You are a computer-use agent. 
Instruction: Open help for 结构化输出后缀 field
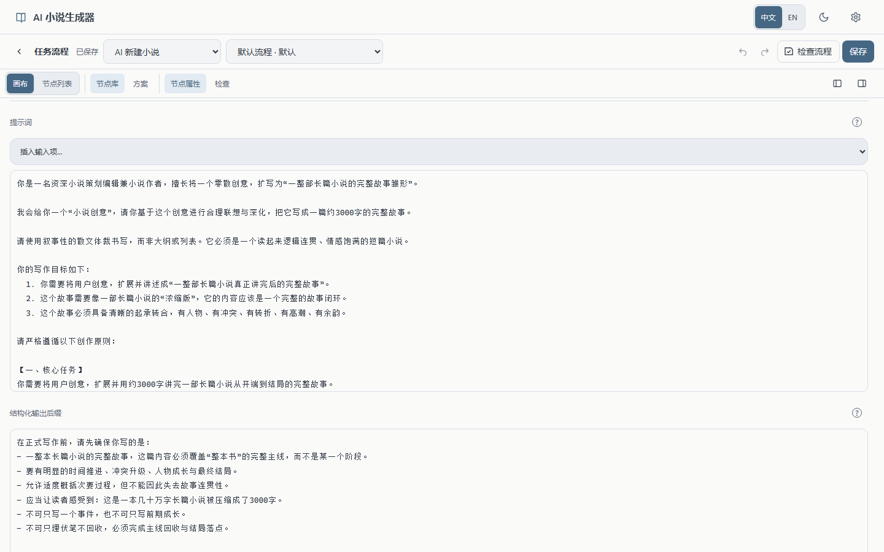click(x=857, y=413)
